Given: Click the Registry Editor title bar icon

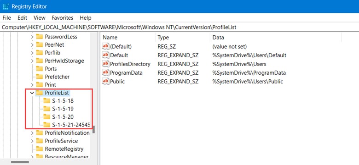Looking at the screenshot, I should [x=6, y=6].
